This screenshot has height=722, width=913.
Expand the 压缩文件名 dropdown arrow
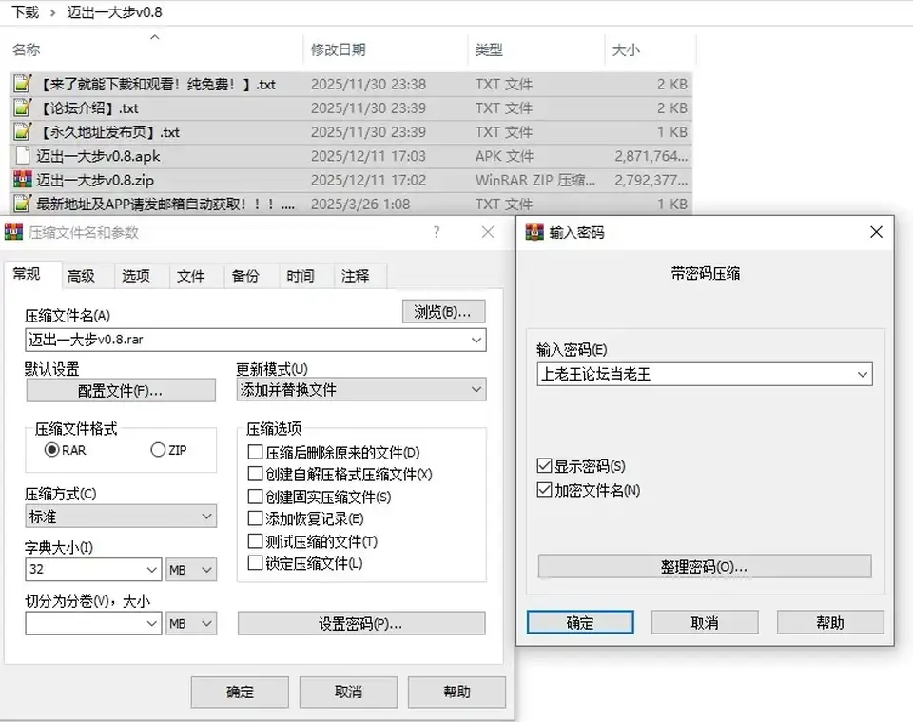point(476,340)
